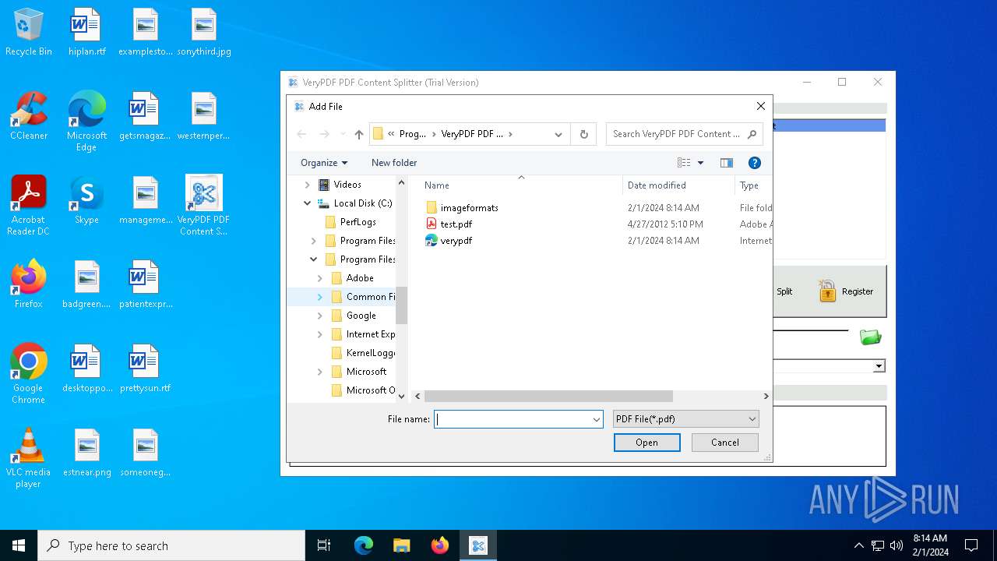Expand the Google folder node

[319, 316]
